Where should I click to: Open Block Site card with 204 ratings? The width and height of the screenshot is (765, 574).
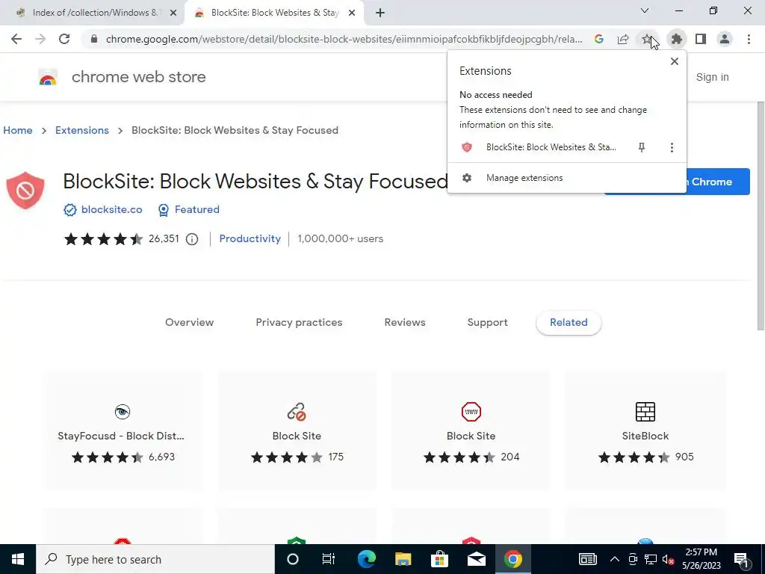point(471,431)
